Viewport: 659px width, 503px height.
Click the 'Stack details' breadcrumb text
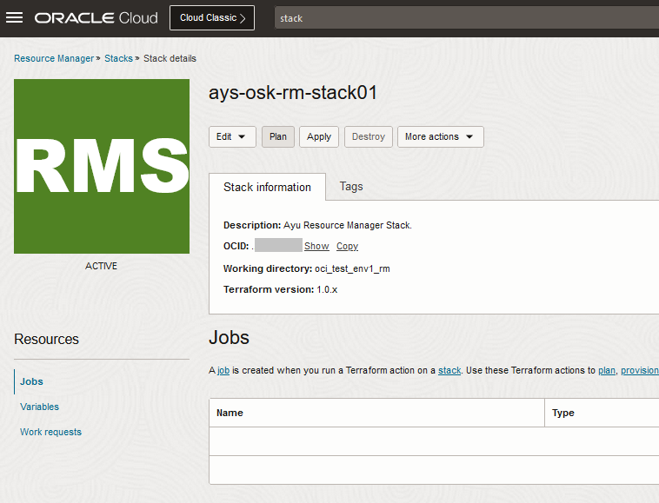pyautogui.click(x=170, y=58)
